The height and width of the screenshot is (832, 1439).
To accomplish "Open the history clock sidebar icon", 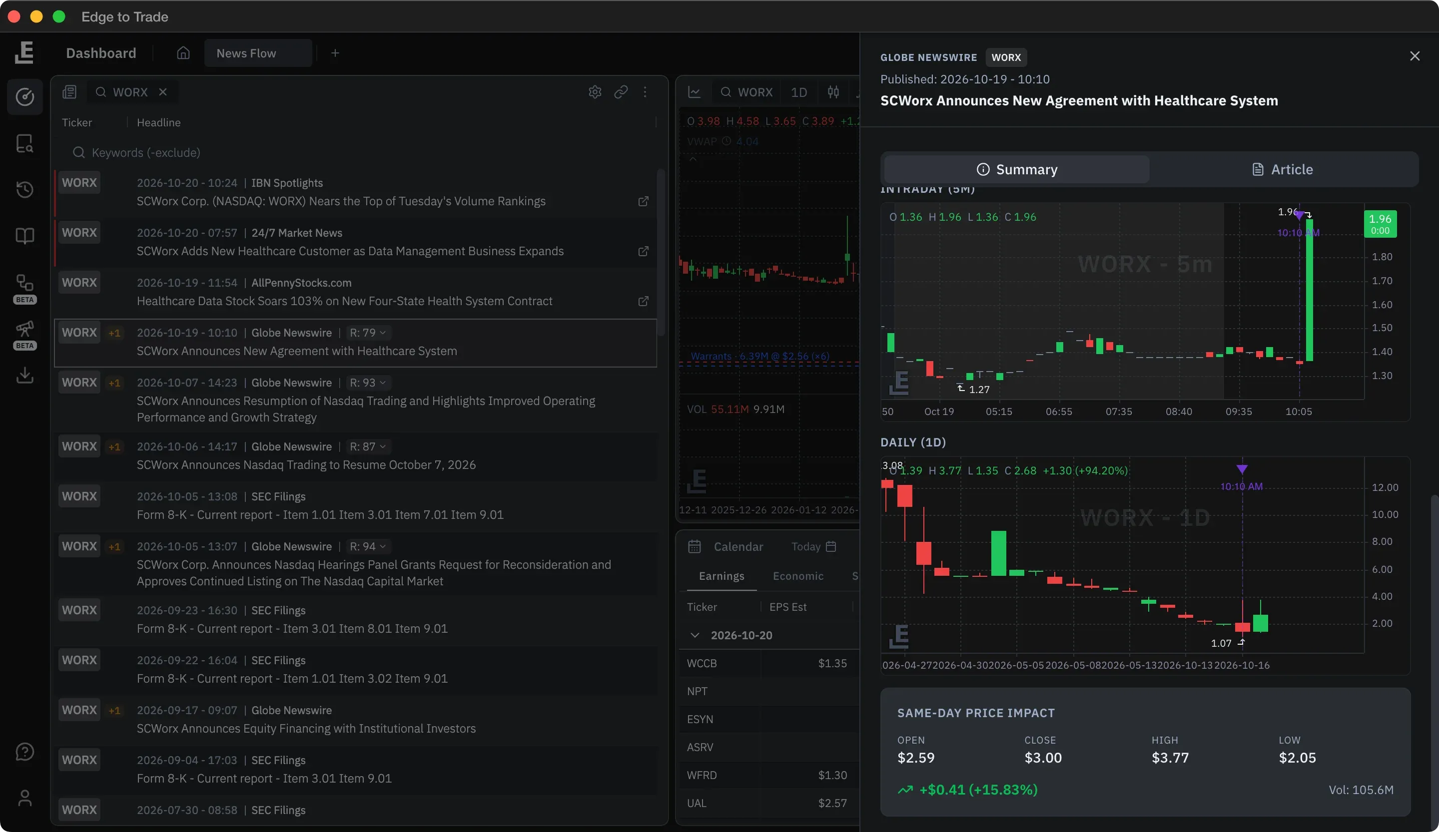I will coord(24,189).
